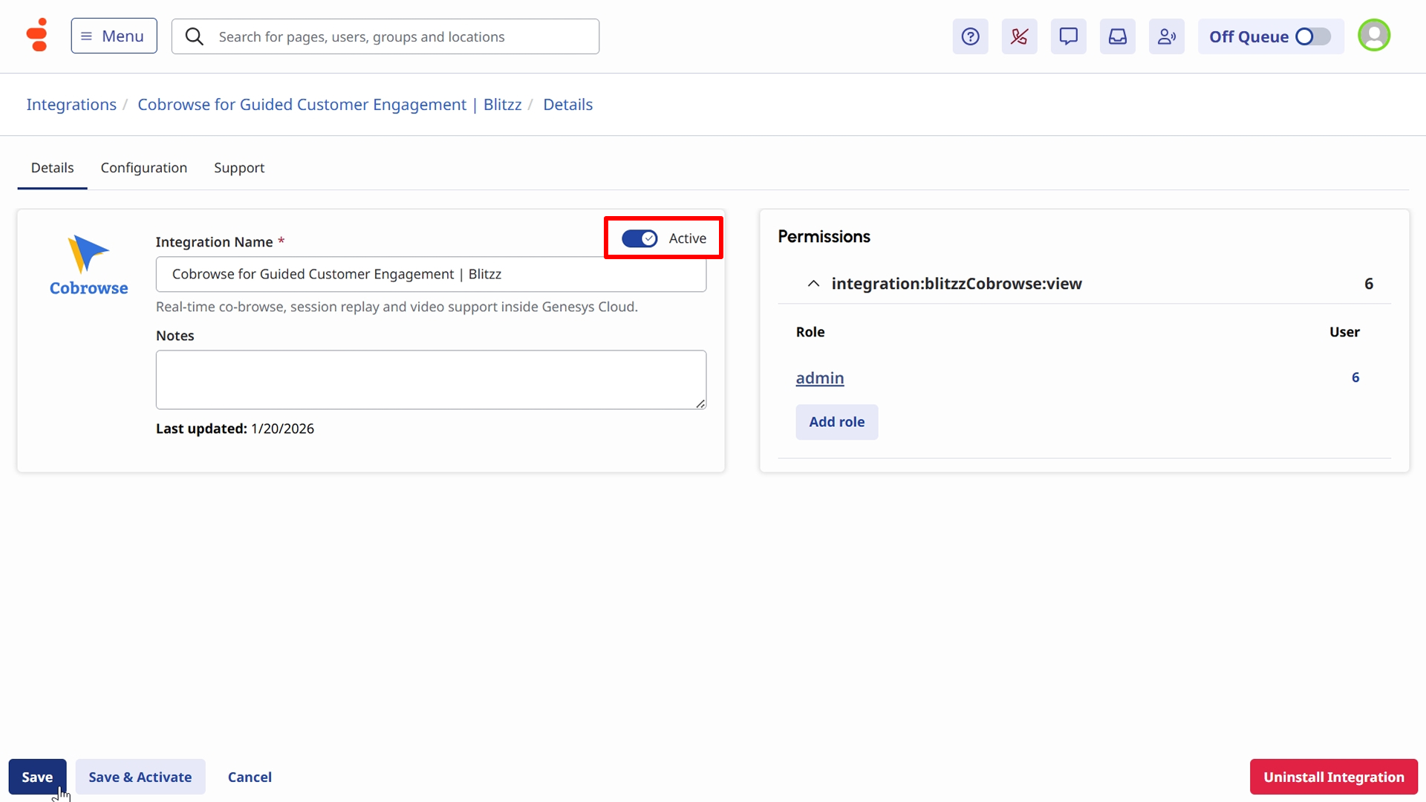
Task: Click the Genesys Cloud logo icon
Action: coord(36,35)
